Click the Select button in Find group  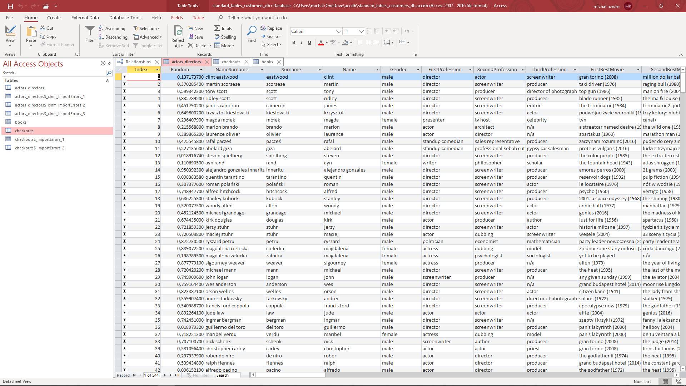(x=272, y=45)
